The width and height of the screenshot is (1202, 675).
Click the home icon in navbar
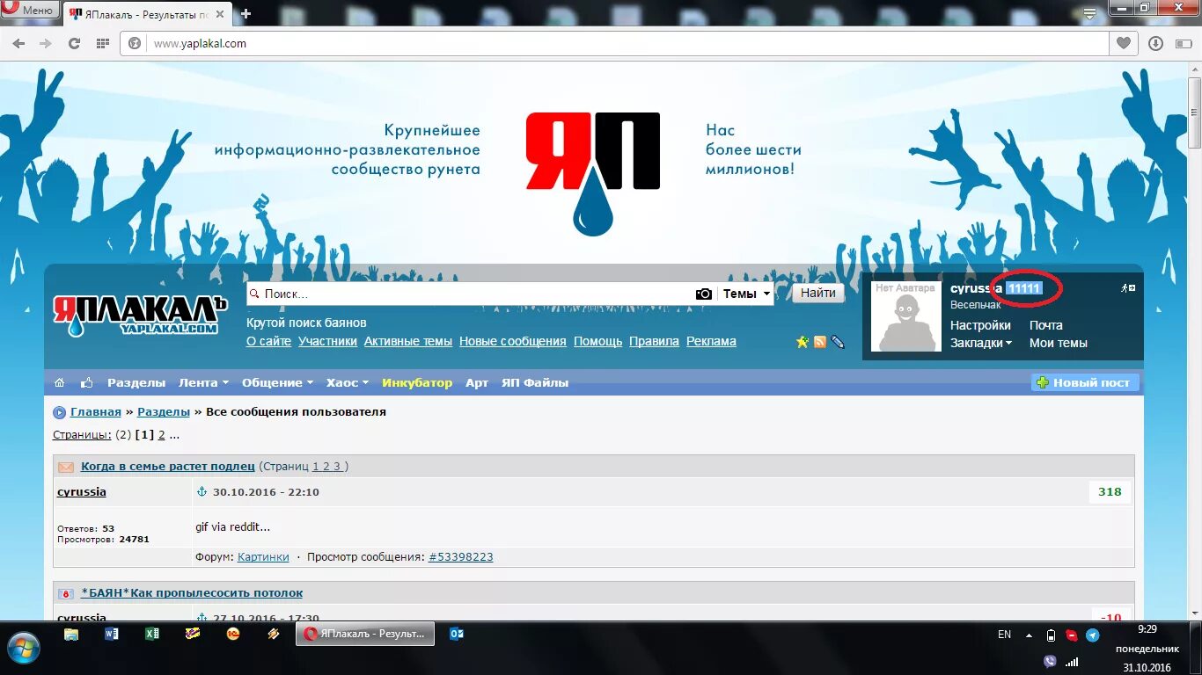[x=60, y=382]
